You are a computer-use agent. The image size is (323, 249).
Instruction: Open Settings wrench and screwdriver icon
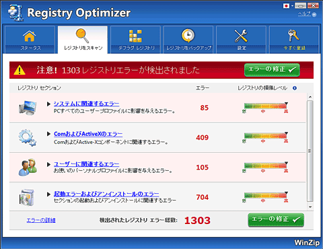(241, 36)
